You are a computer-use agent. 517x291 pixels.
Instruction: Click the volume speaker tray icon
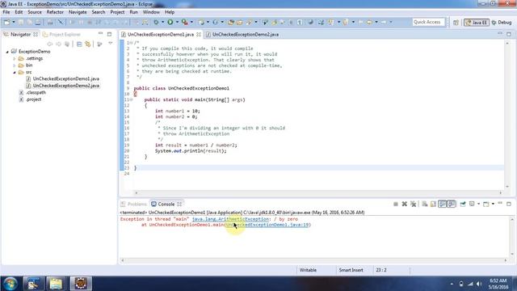point(479,284)
